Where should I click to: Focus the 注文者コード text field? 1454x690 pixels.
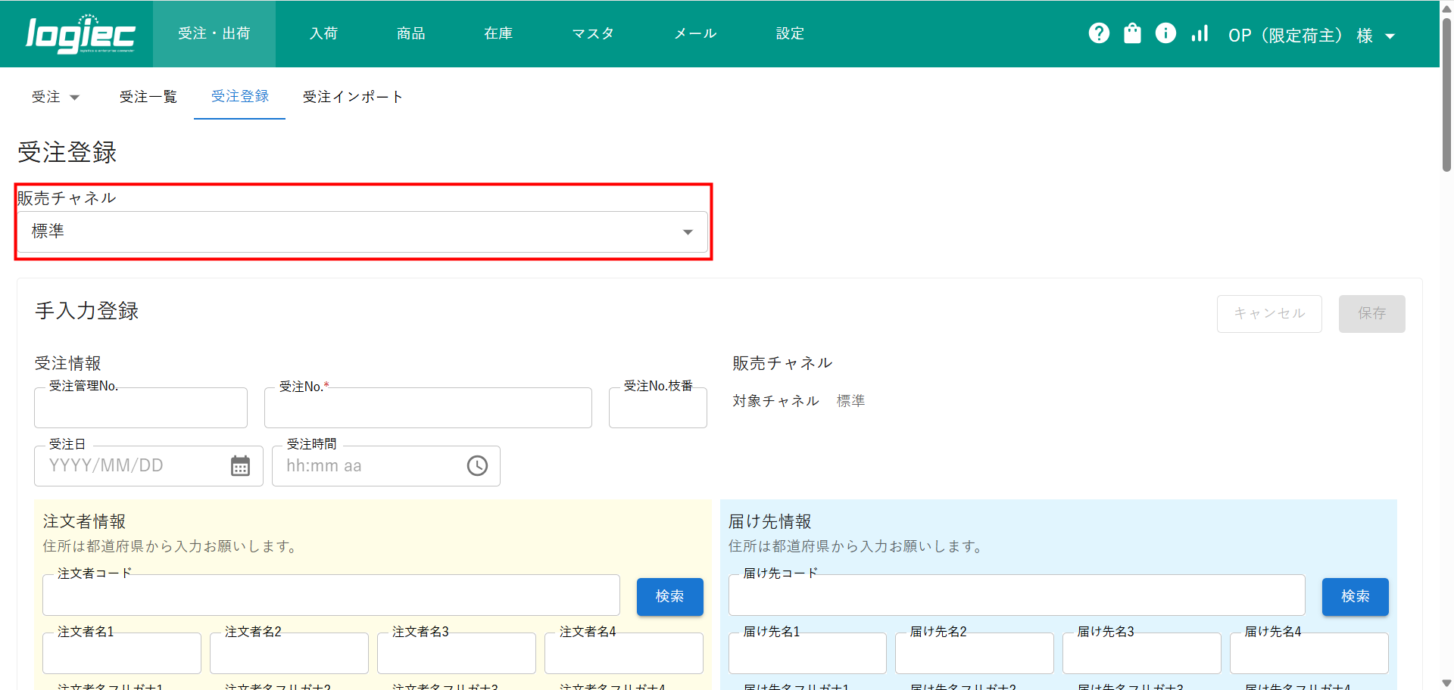[331, 596]
